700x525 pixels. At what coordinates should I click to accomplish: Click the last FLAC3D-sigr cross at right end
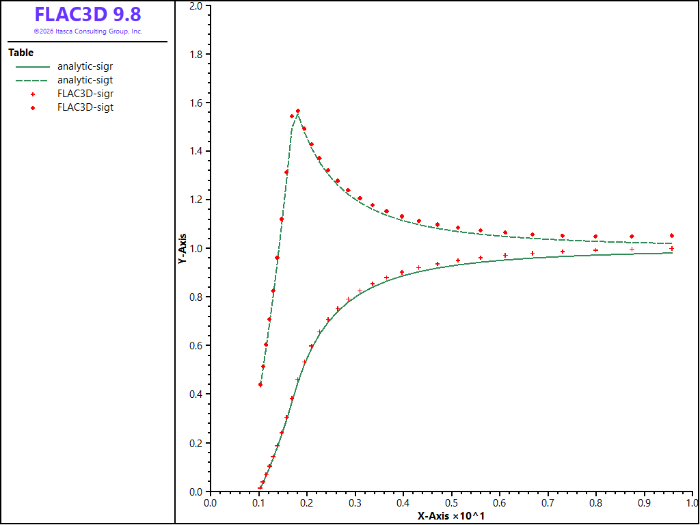pyautogui.click(x=671, y=249)
